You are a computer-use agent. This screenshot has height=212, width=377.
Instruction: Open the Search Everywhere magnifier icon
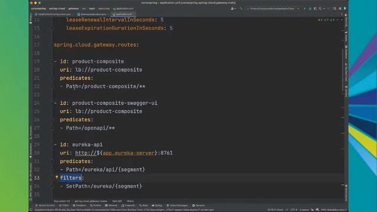coord(335,8)
